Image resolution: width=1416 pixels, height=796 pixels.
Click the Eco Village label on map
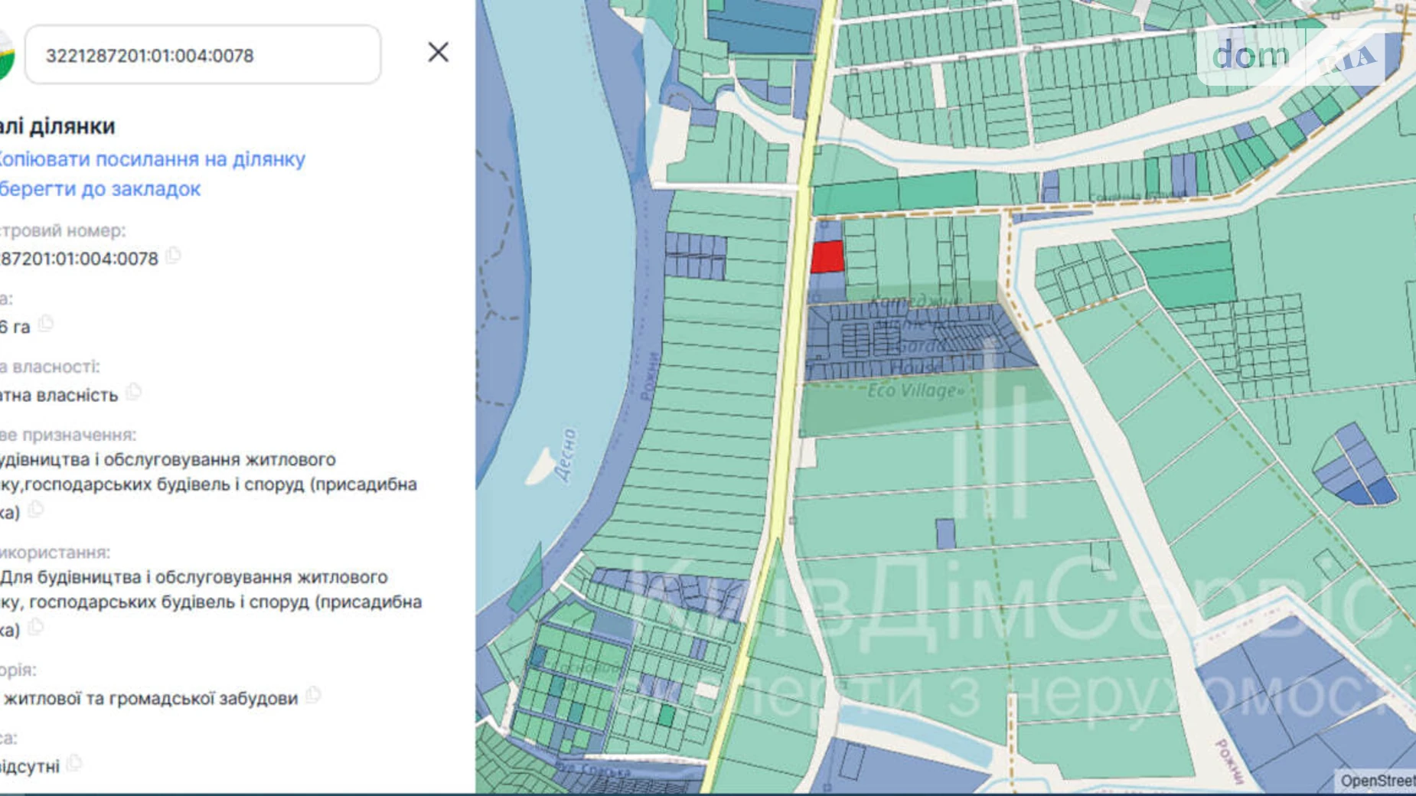(x=914, y=390)
